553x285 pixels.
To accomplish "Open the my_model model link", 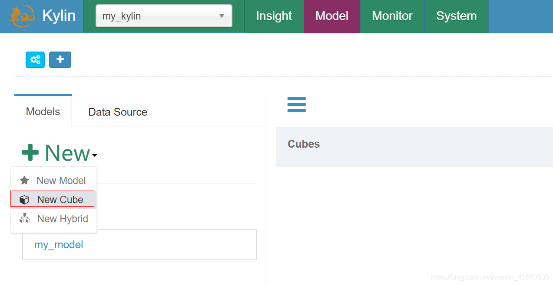I will pyautogui.click(x=59, y=245).
